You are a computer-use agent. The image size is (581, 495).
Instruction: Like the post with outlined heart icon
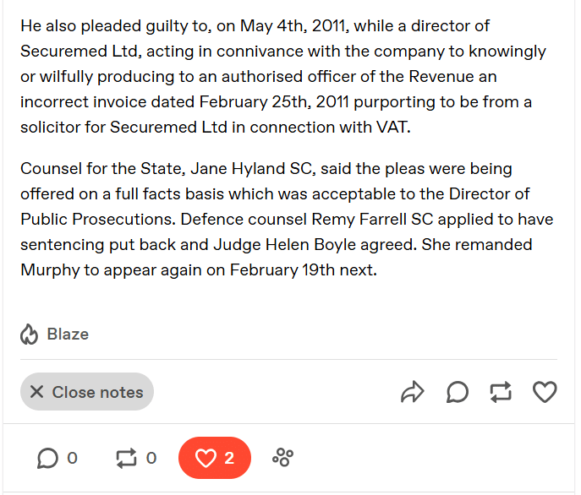(x=545, y=392)
